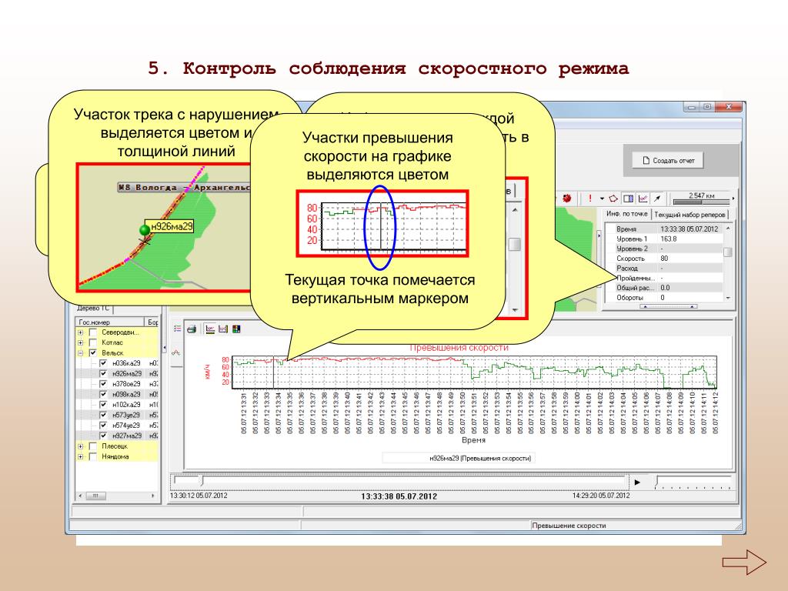Check the Котлас group checkbox
The width and height of the screenshot is (788, 591).
click(x=93, y=342)
